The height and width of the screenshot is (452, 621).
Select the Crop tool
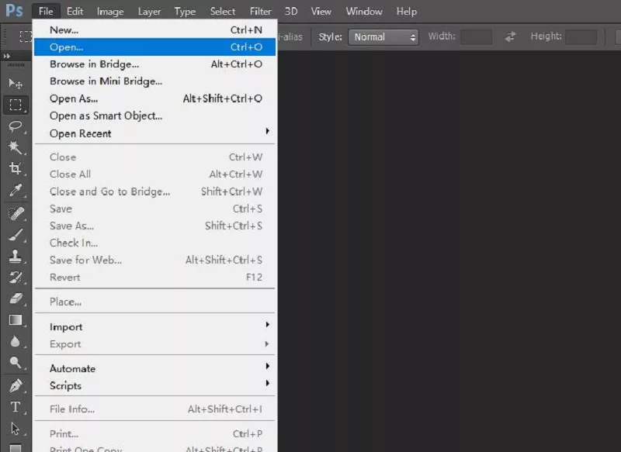coord(16,169)
